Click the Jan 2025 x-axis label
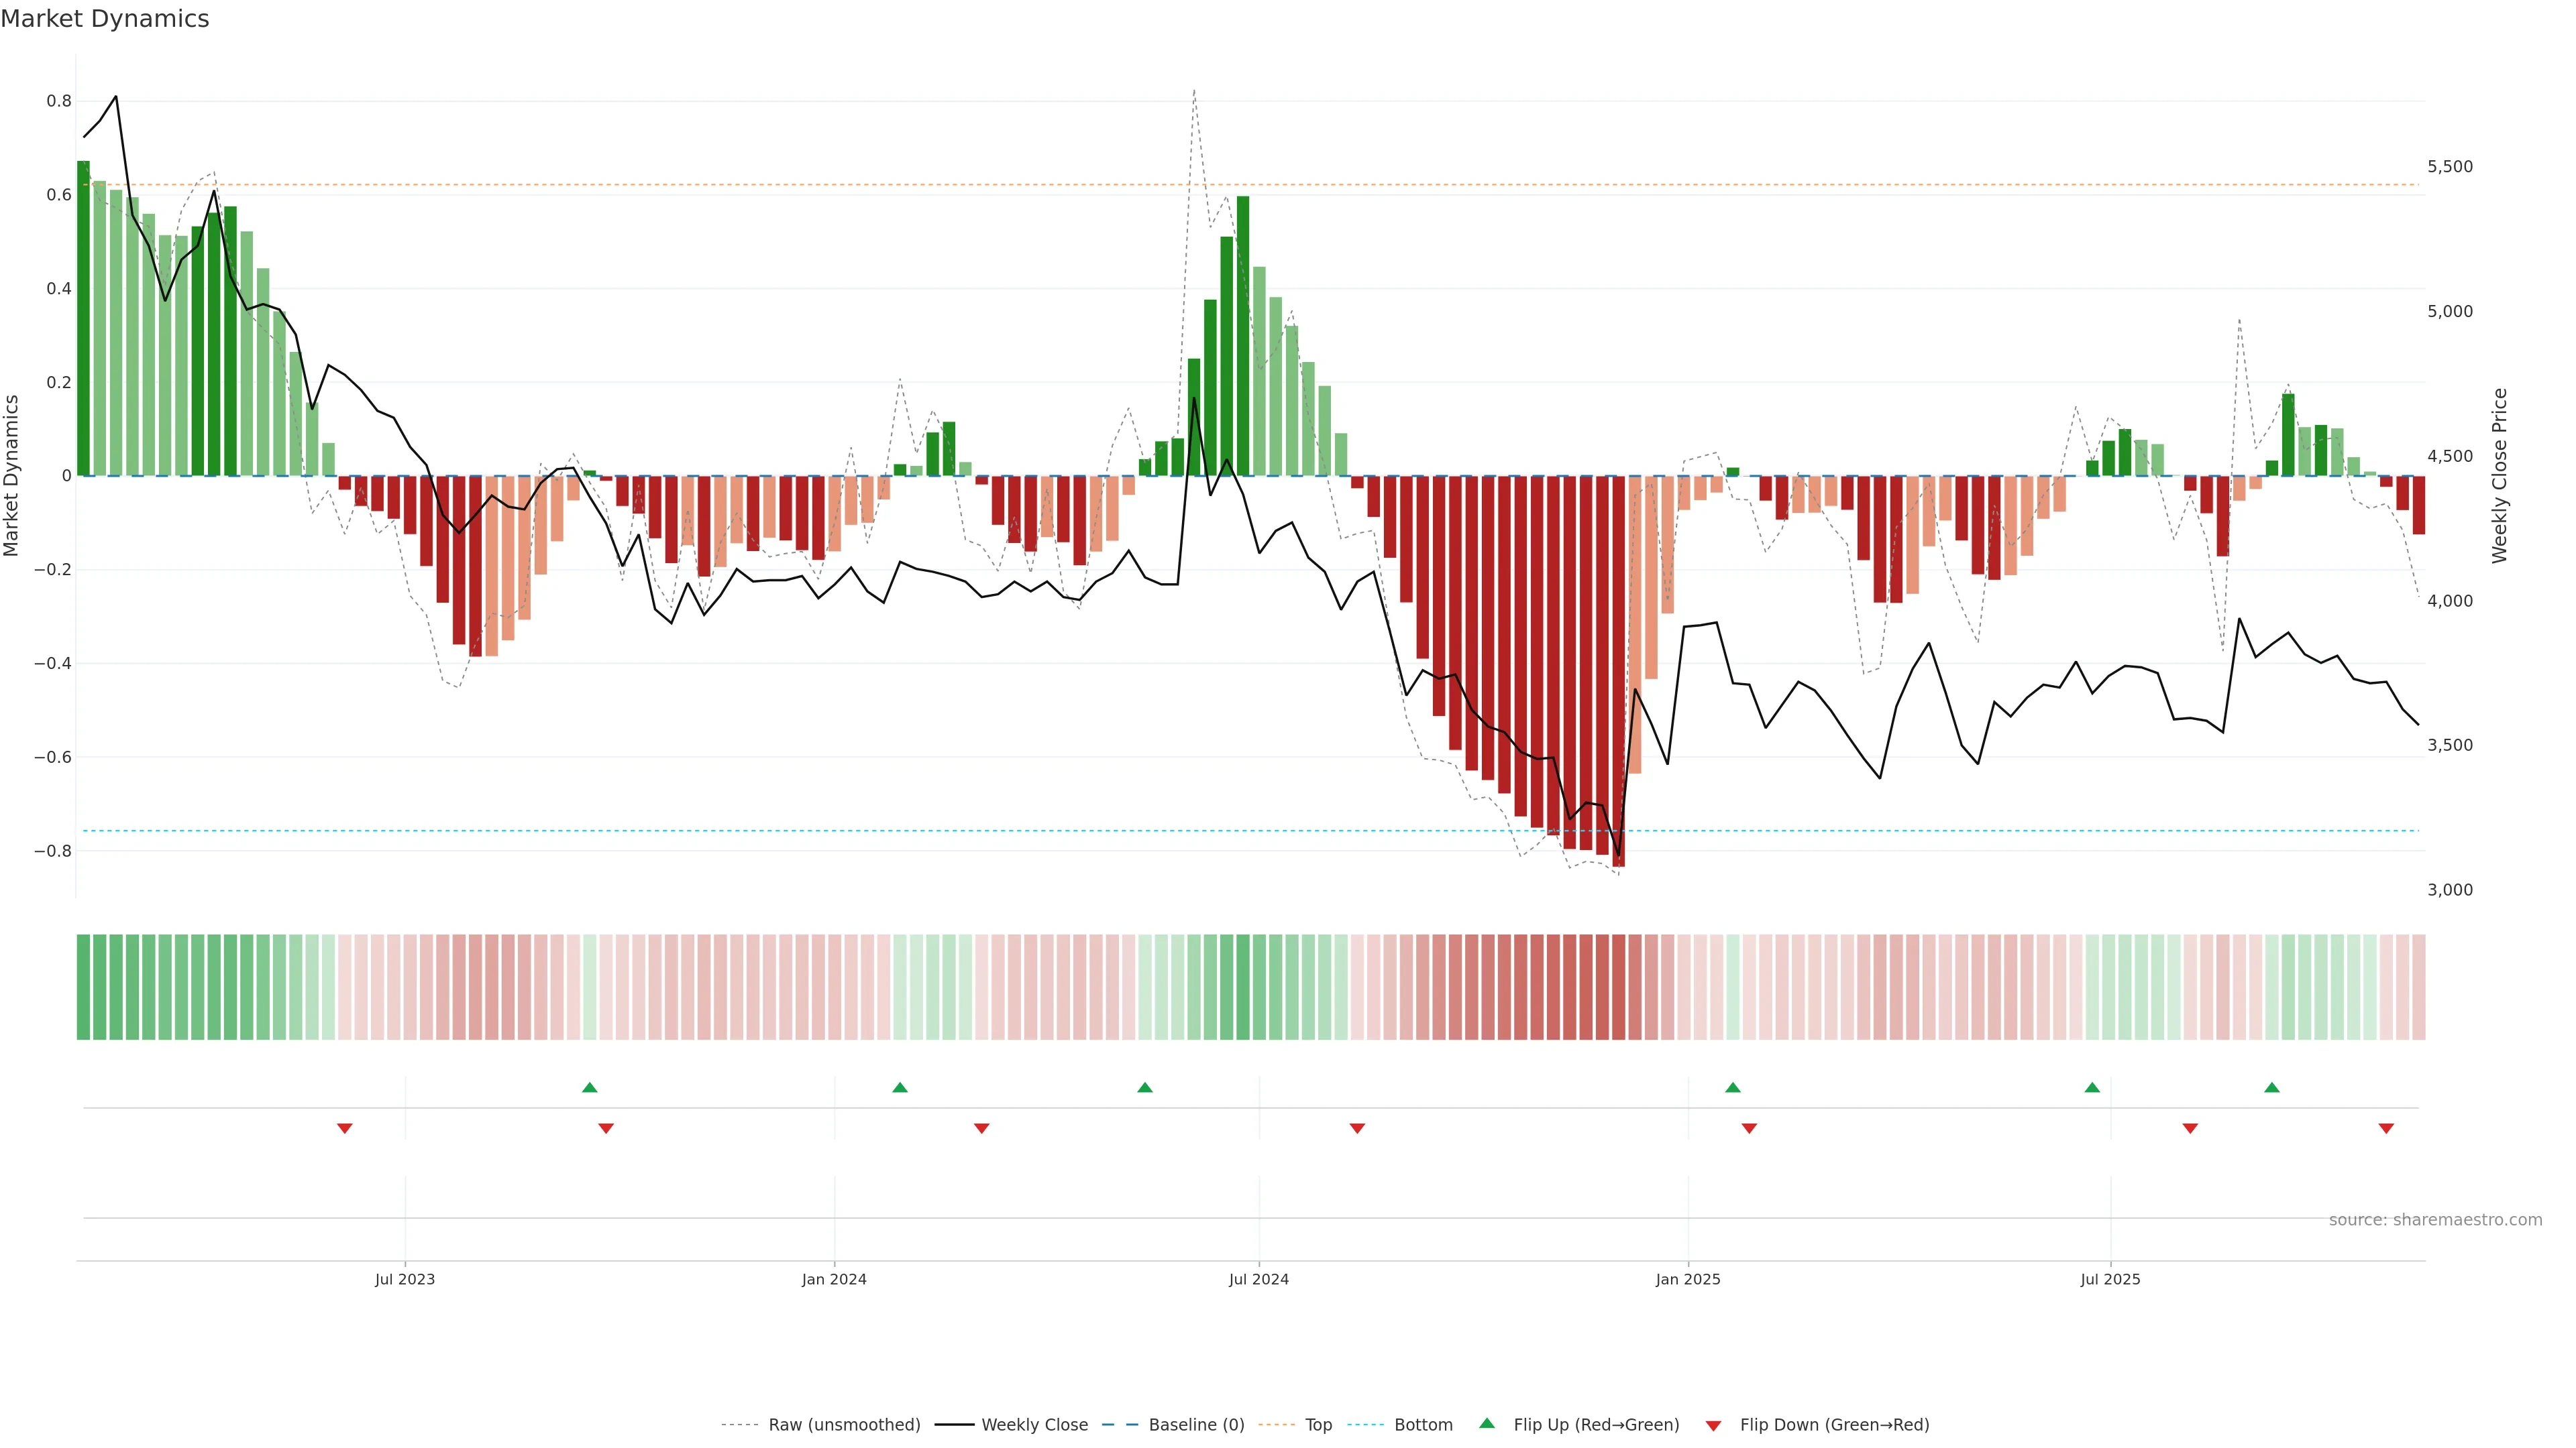The image size is (2576, 1448). [1688, 1279]
